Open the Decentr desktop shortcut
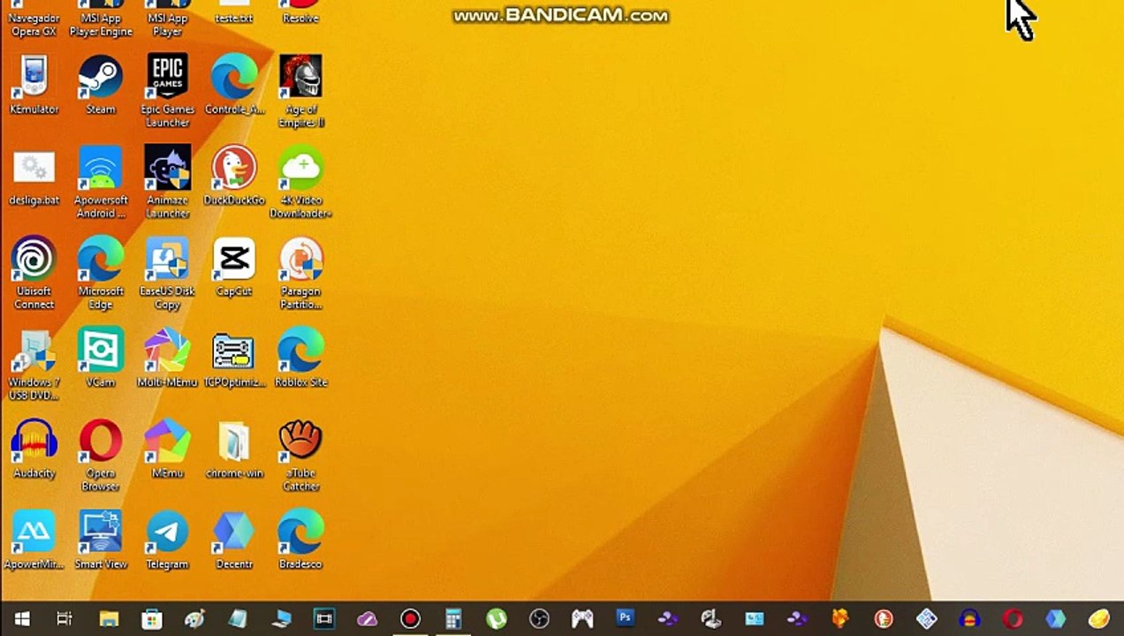 (x=234, y=541)
